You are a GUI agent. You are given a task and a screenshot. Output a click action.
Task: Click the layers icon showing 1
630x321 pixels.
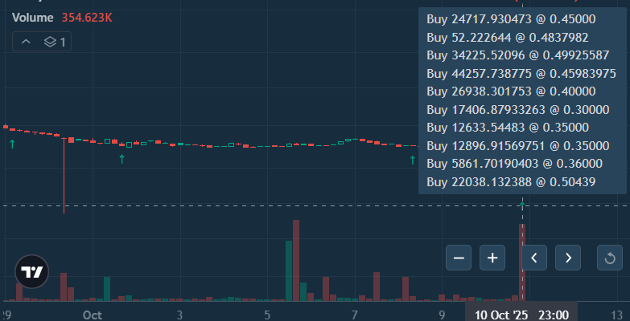click(x=56, y=41)
